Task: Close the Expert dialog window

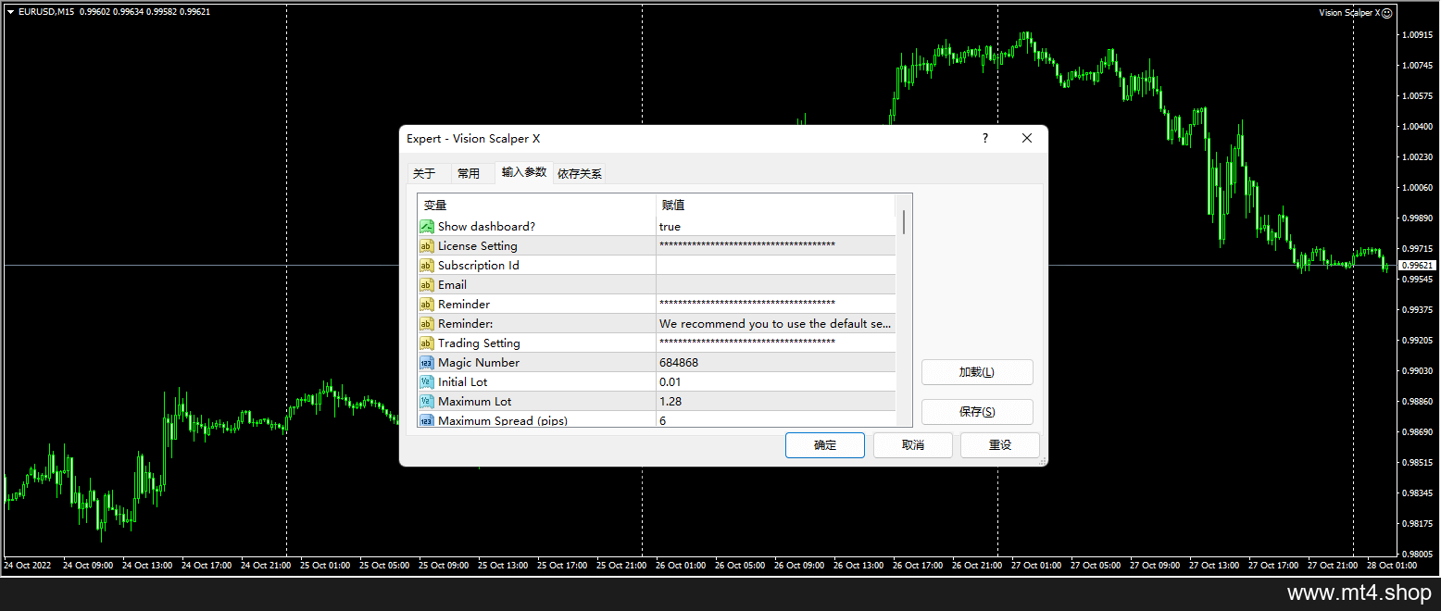Action: click(x=1027, y=138)
